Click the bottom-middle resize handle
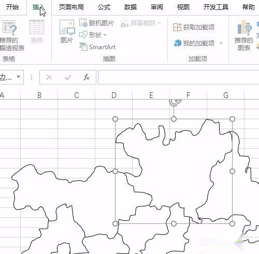The image size is (259, 254). (x=174, y=223)
